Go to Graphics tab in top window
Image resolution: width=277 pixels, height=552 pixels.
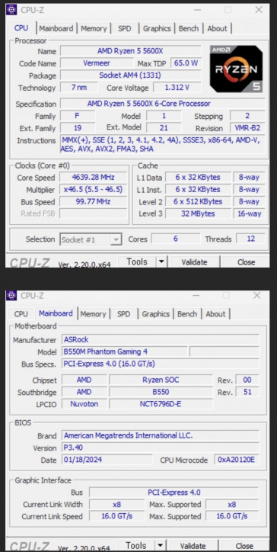(157, 28)
